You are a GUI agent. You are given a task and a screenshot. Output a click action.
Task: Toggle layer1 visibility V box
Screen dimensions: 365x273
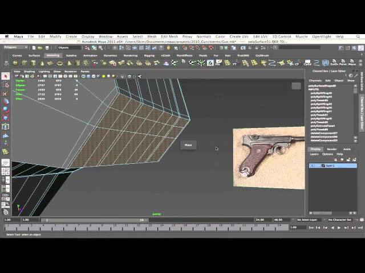click(312, 166)
